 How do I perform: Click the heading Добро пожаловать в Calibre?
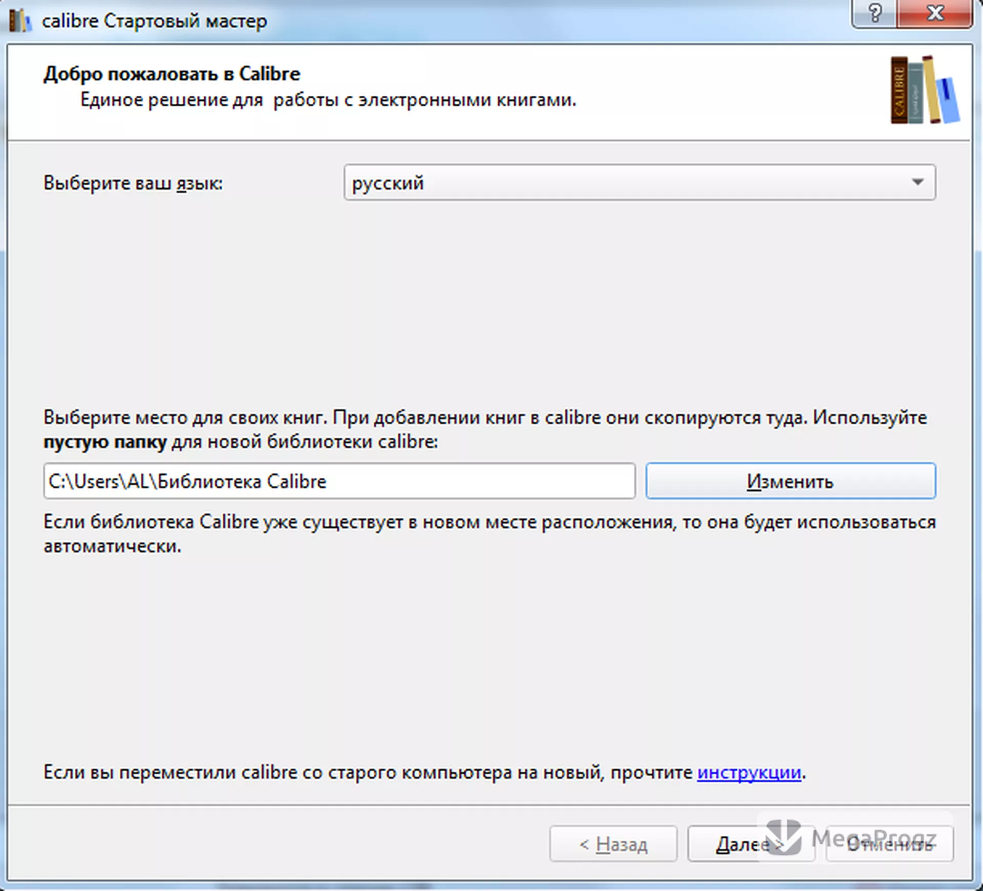point(172,74)
